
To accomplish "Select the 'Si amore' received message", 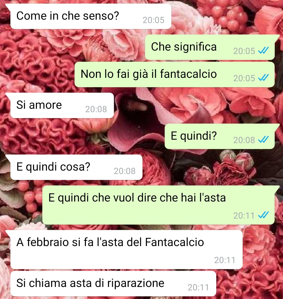I will [62, 105].
